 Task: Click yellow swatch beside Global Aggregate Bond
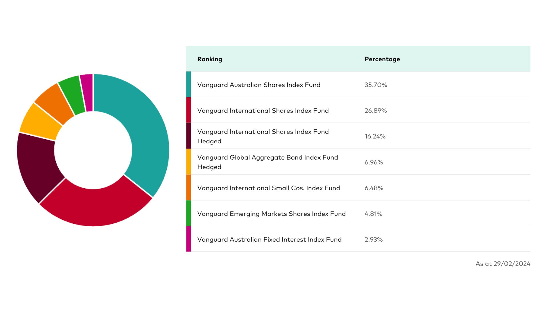coord(188,162)
